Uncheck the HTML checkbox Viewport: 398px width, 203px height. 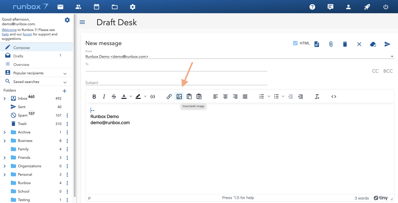tap(295, 43)
